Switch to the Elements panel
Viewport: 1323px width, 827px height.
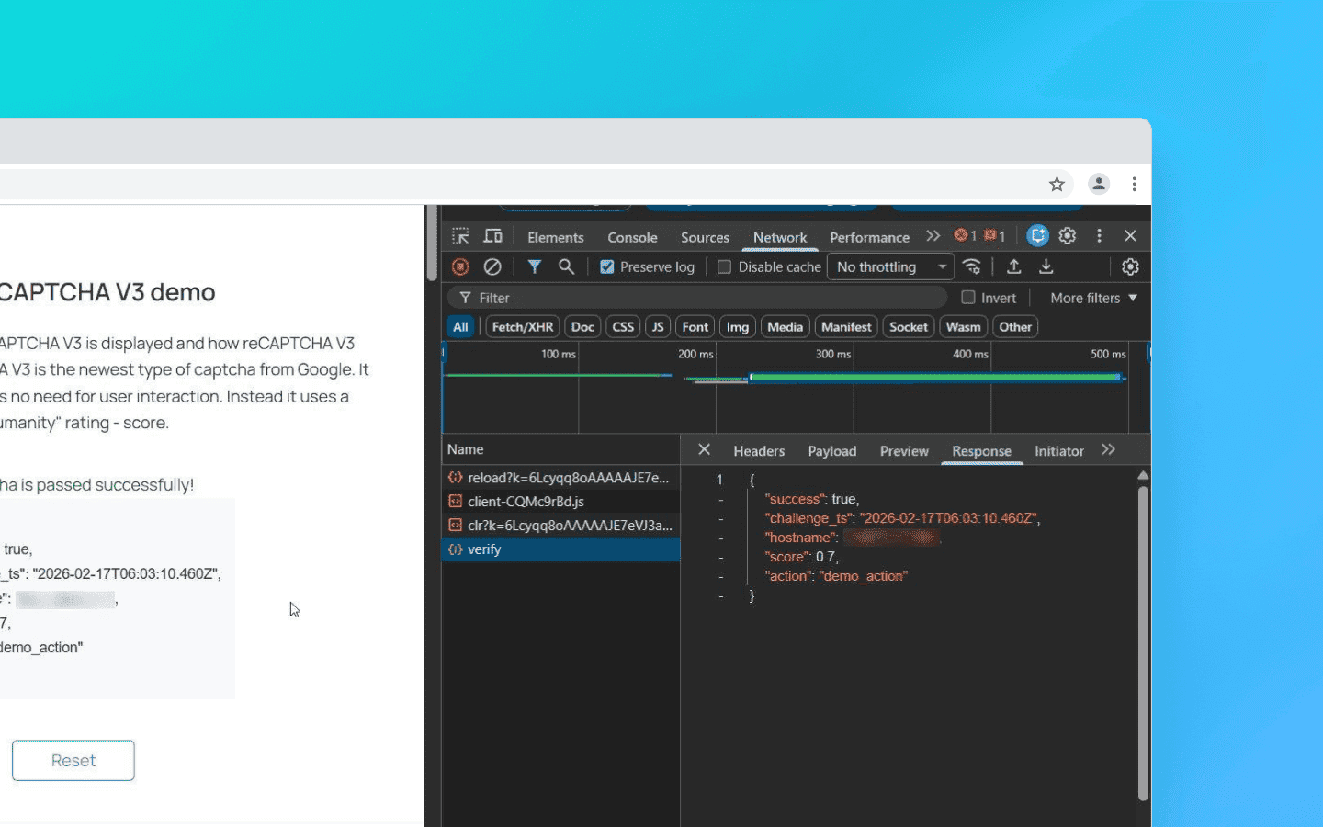pyautogui.click(x=556, y=237)
